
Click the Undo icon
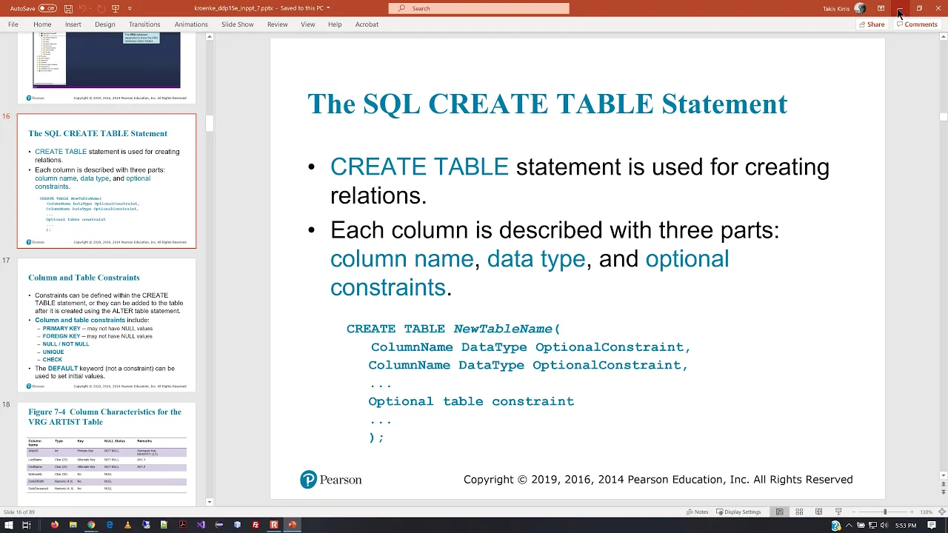[81, 8]
